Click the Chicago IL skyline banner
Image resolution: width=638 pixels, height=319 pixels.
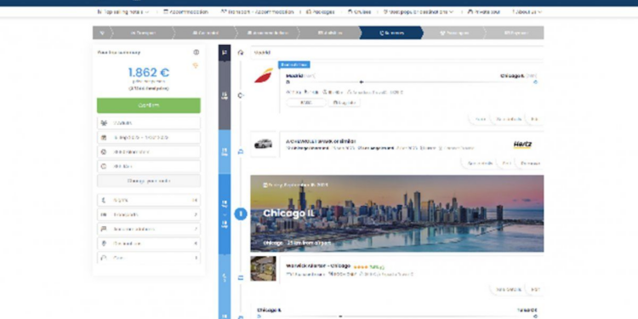[396, 214]
